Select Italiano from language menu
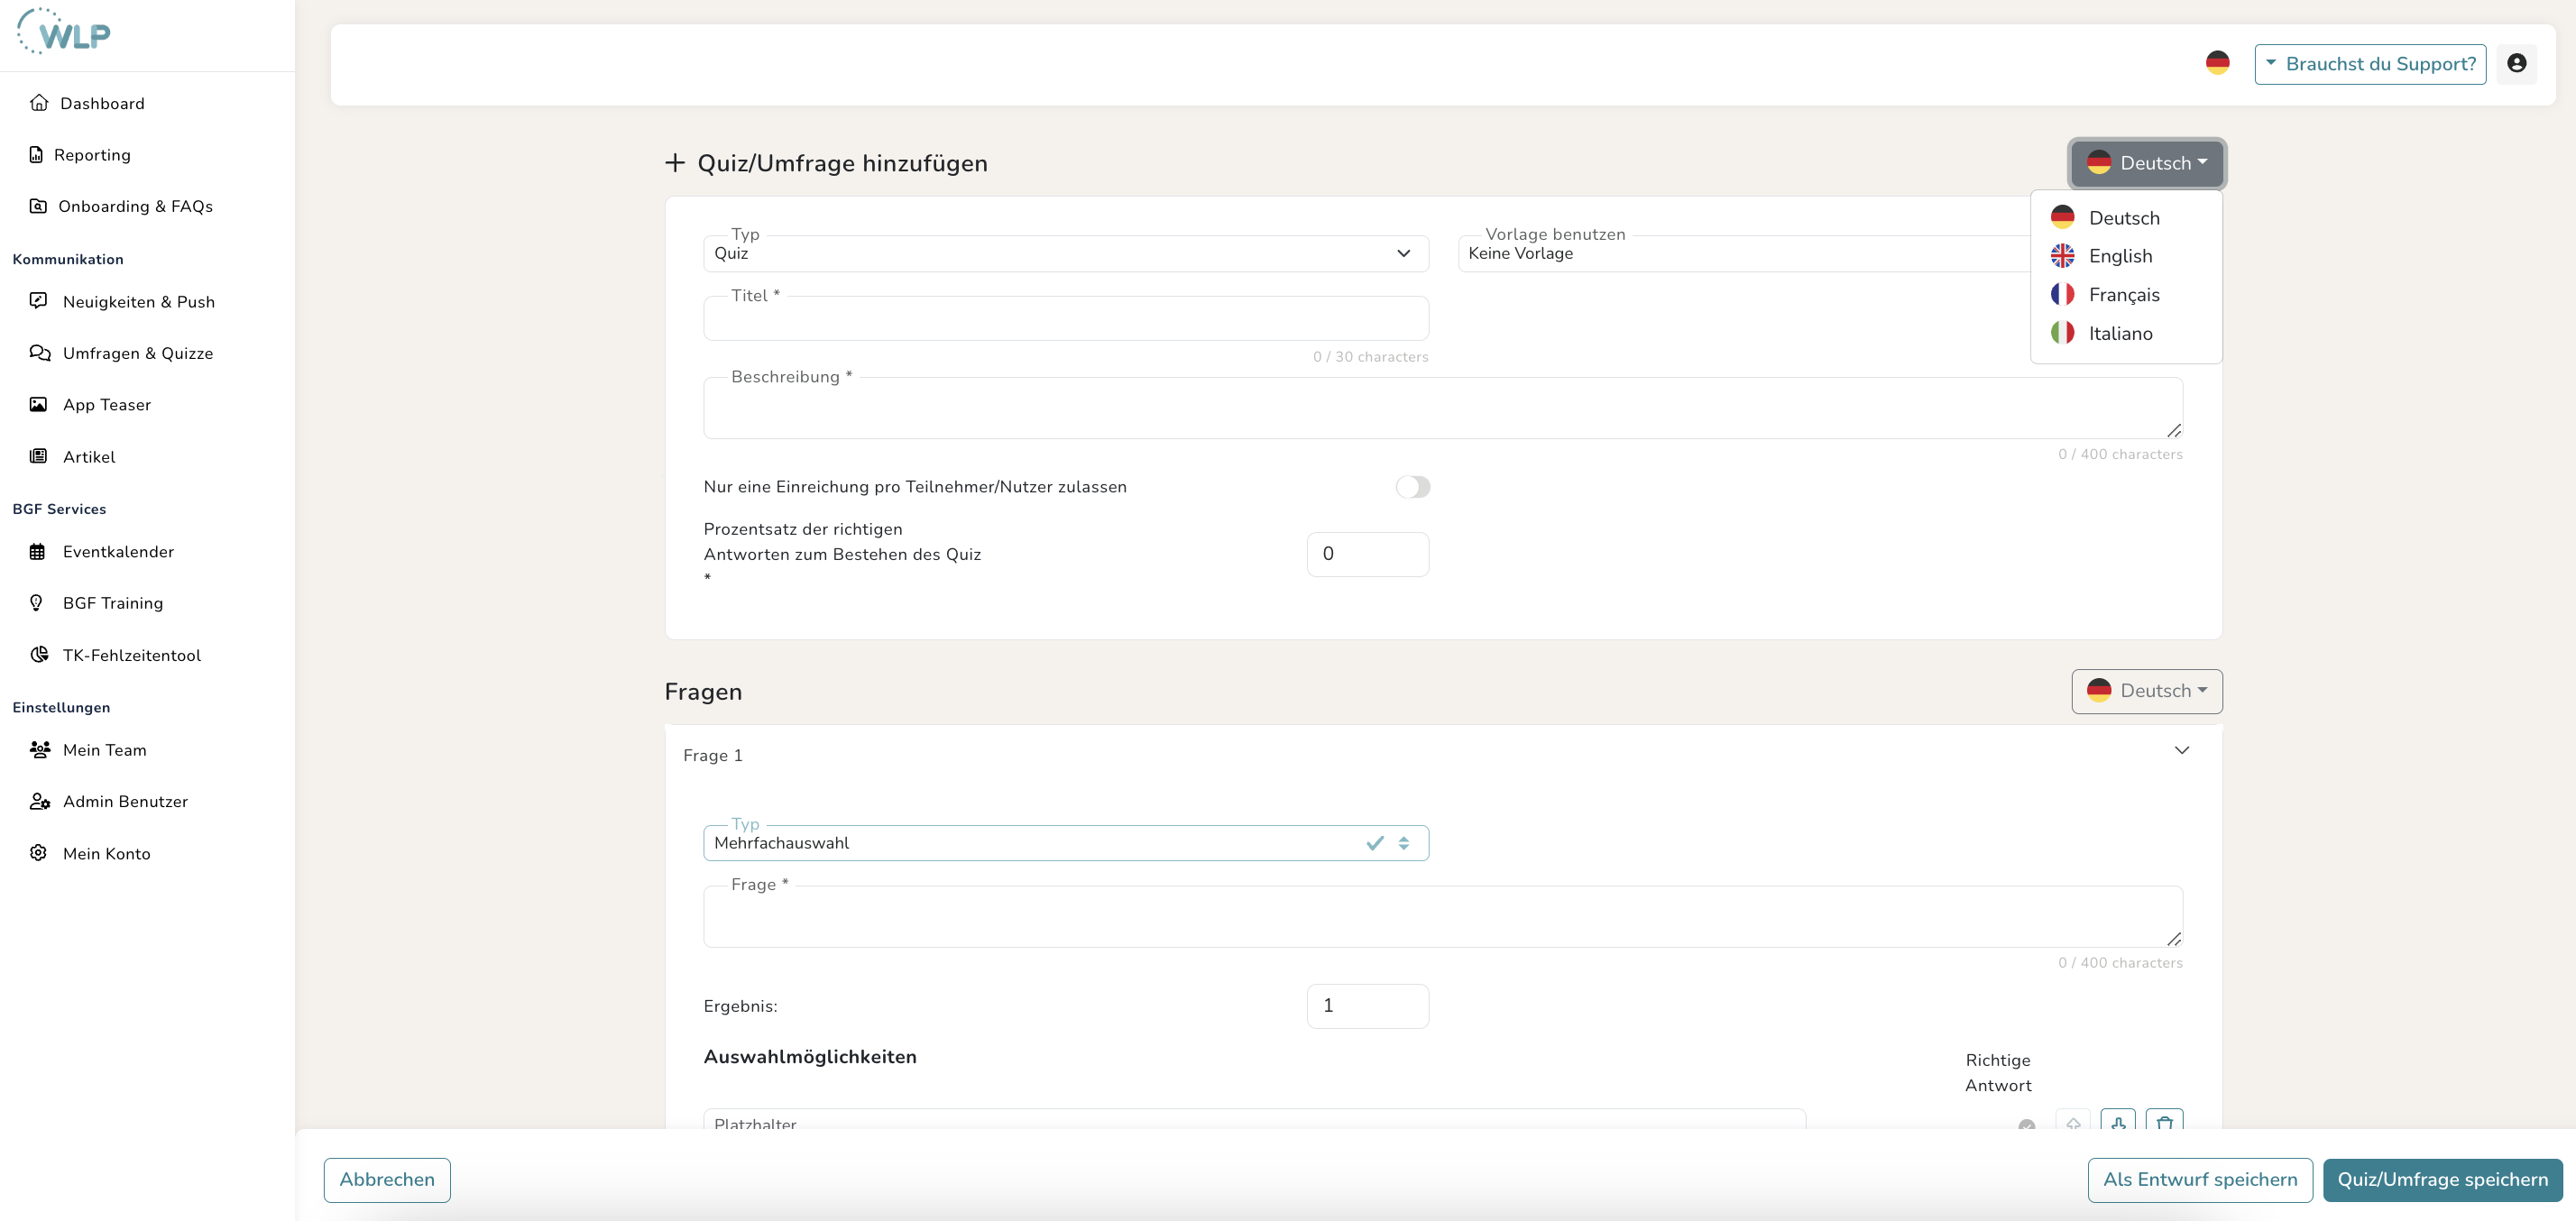This screenshot has height=1221, width=2576. coord(2119,334)
